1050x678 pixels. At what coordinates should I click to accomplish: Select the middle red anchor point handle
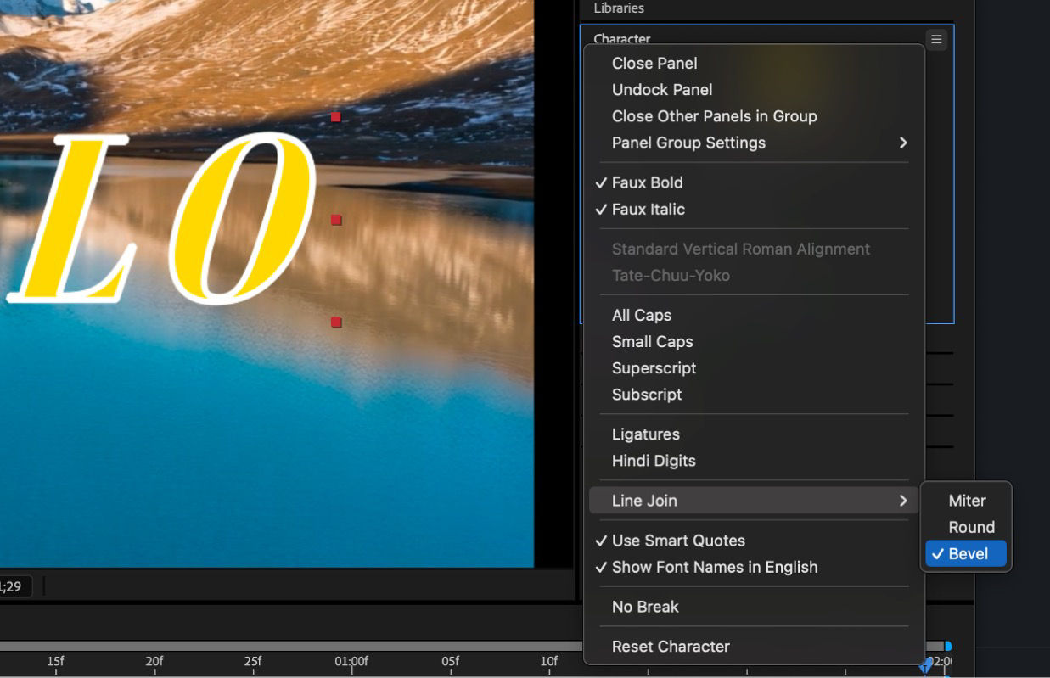click(x=336, y=220)
